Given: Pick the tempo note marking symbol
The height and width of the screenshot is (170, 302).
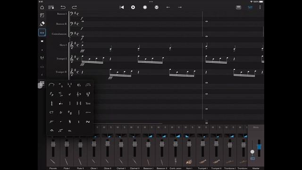Looking at the screenshot, I should [61, 103].
